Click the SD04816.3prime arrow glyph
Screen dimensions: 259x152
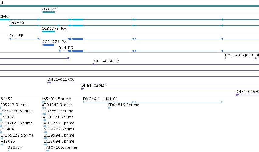tap(110, 108)
